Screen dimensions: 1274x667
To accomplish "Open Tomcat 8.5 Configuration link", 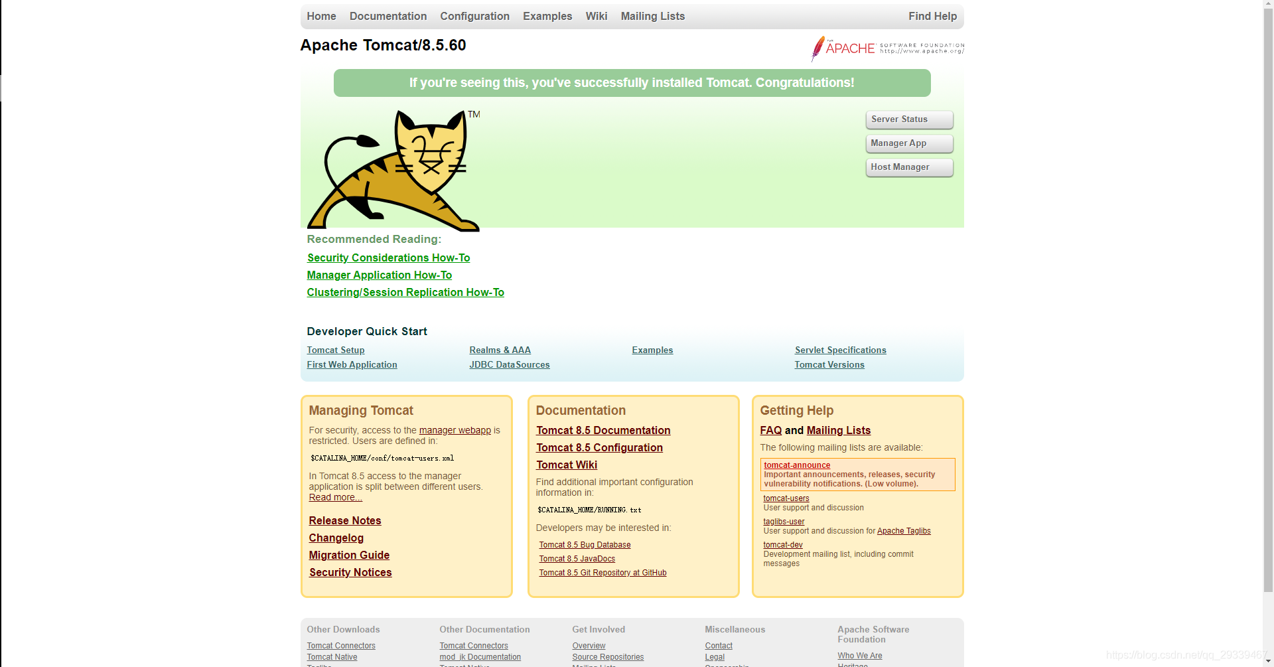I will point(599,447).
